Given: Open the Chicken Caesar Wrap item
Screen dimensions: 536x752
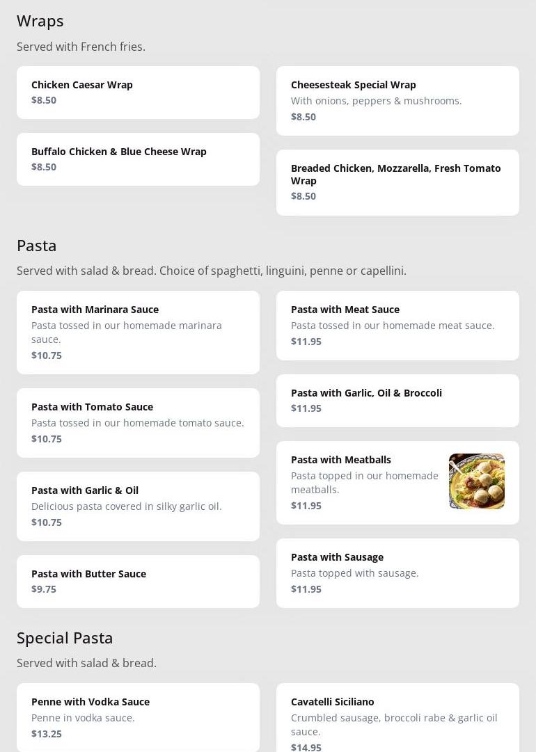Looking at the screenshot, I should coord(138,93).
